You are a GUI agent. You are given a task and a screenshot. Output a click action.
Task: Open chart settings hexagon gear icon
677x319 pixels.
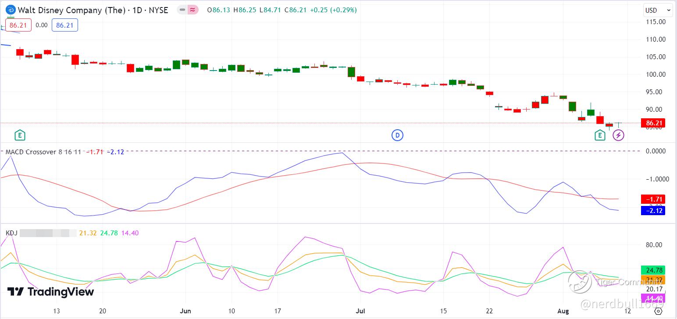(658, 311)
